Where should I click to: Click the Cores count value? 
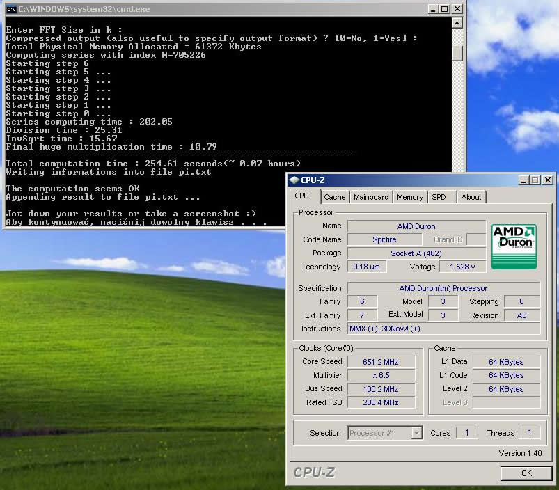coord(466,433)
